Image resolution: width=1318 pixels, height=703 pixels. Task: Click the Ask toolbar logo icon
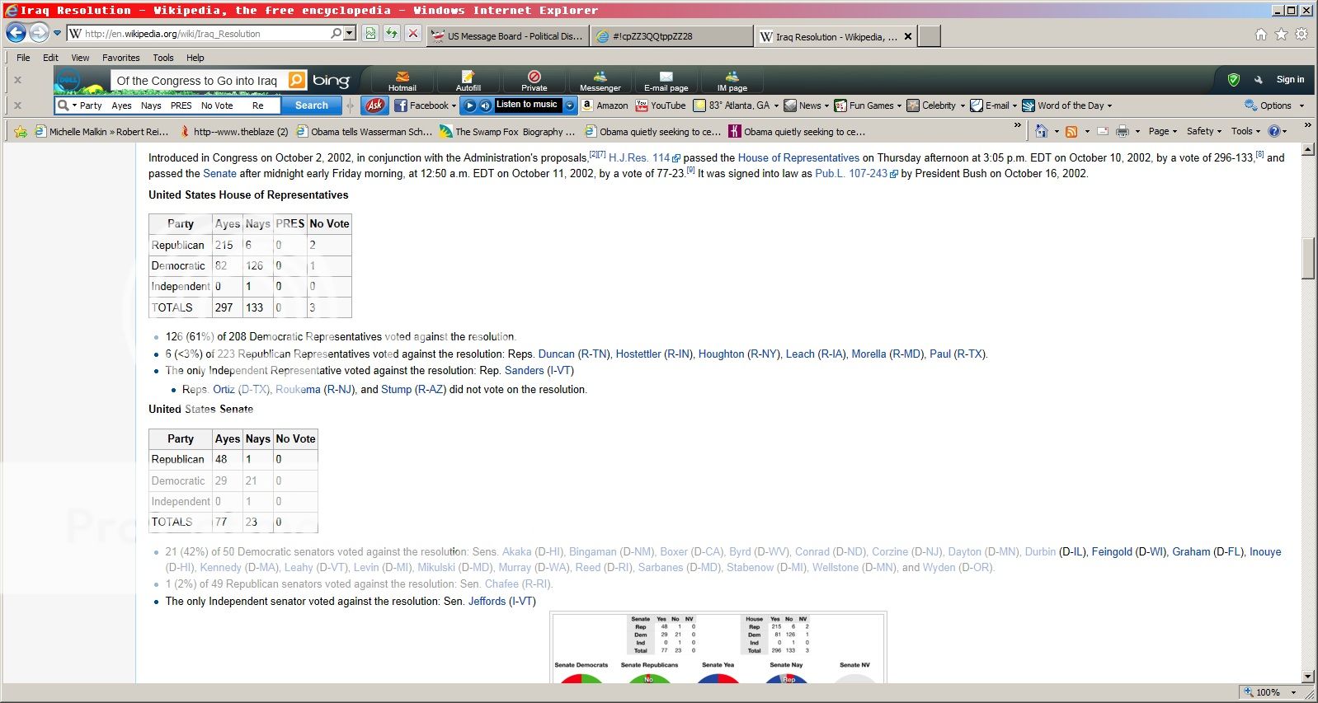[x=375, y=105]
